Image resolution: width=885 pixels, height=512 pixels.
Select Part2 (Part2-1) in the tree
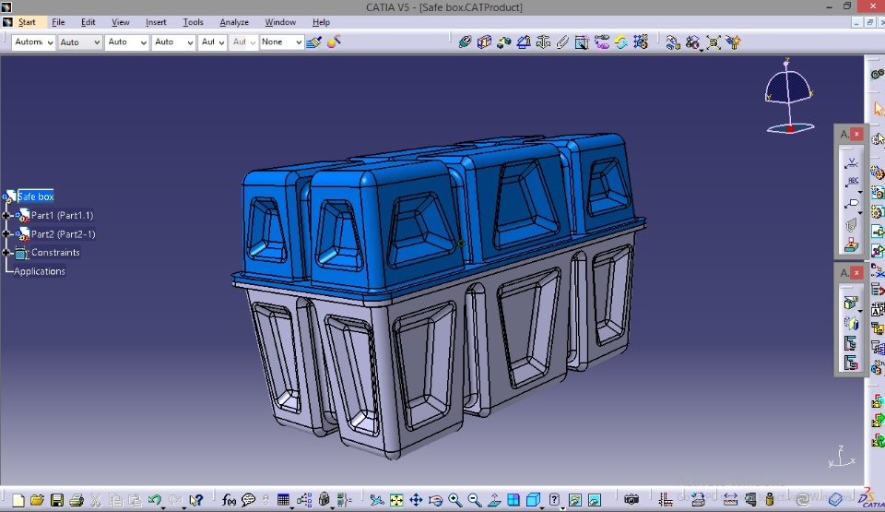[x=64, y=234]
